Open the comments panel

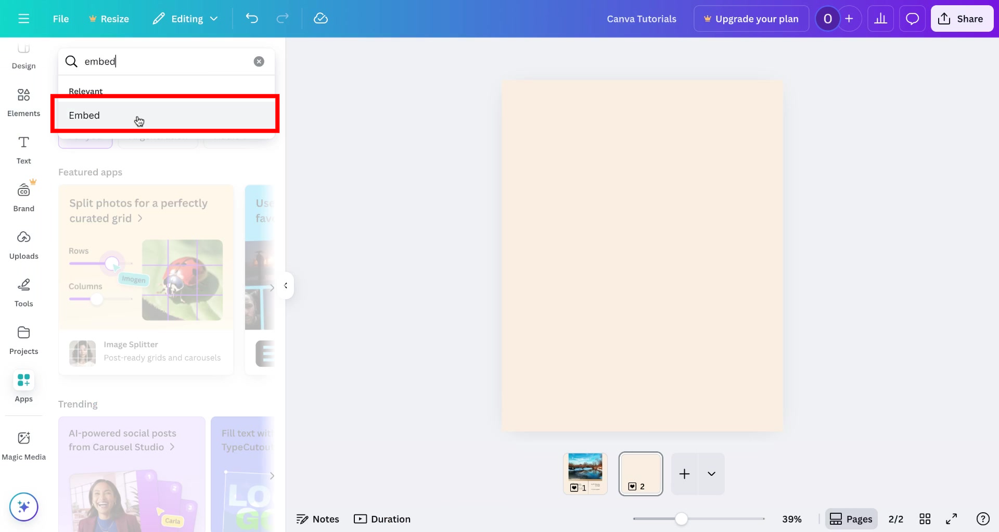coord(912,18)
